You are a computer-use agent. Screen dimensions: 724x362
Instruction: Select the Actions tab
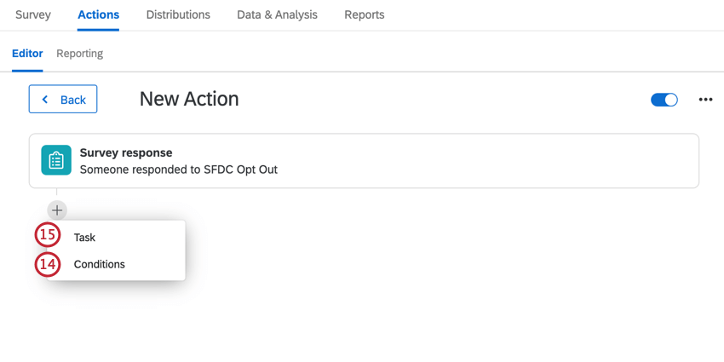point(98,14)
